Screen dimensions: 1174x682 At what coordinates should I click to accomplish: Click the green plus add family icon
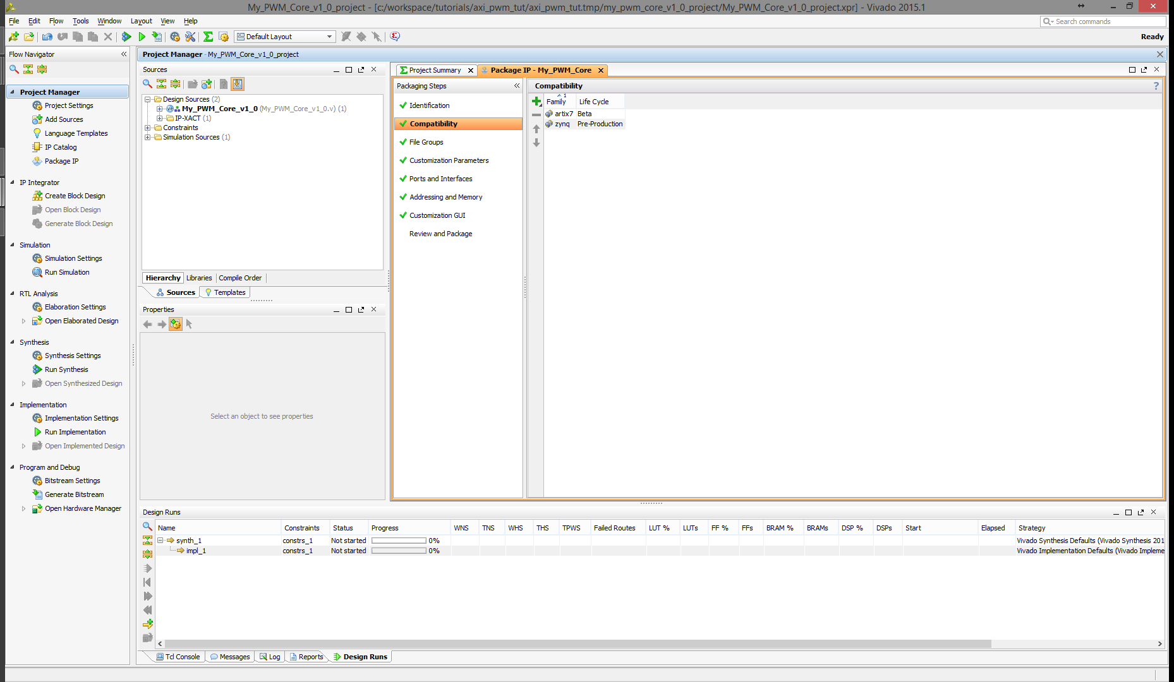pyautogui.click(x=536, y=101)
